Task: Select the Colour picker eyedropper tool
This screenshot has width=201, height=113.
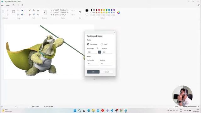Action: [34, 15]
